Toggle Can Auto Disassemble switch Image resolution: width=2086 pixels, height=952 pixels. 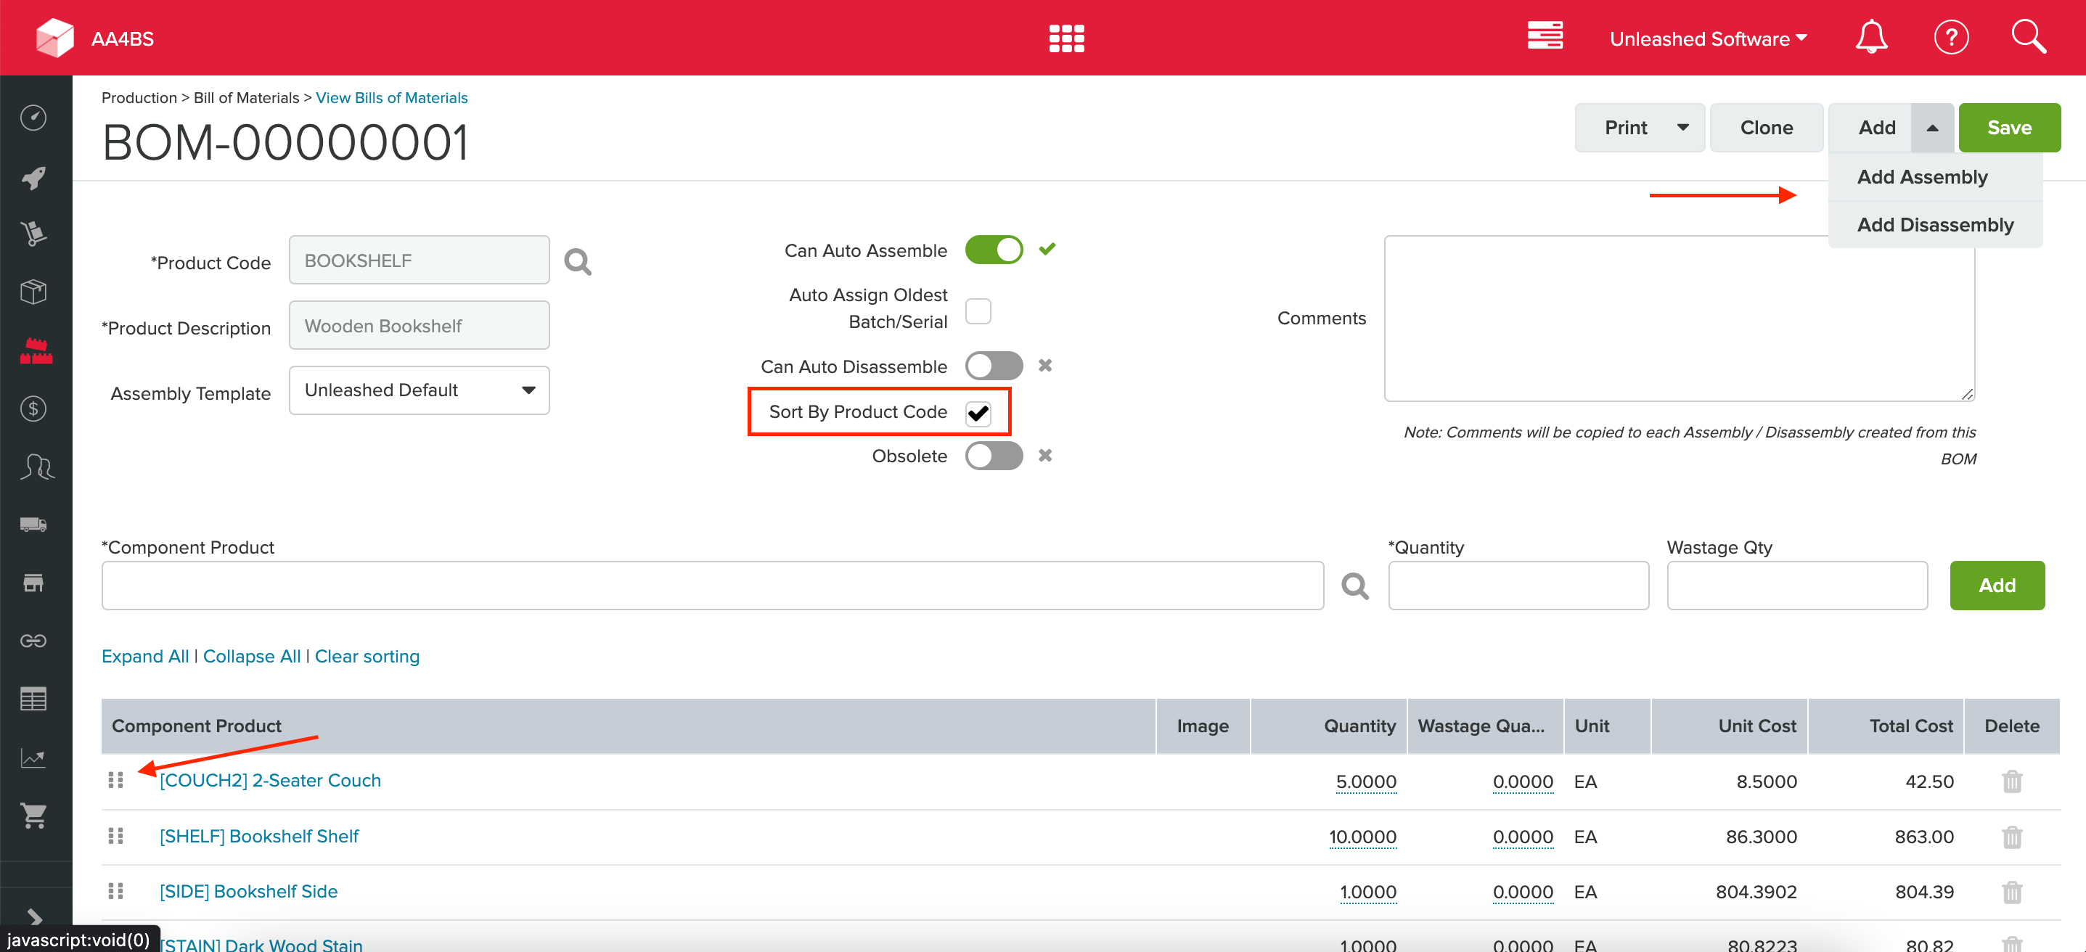[994, 365]
